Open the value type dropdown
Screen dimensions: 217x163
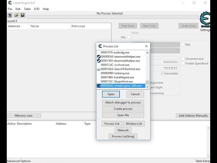[x=165, y=51]
